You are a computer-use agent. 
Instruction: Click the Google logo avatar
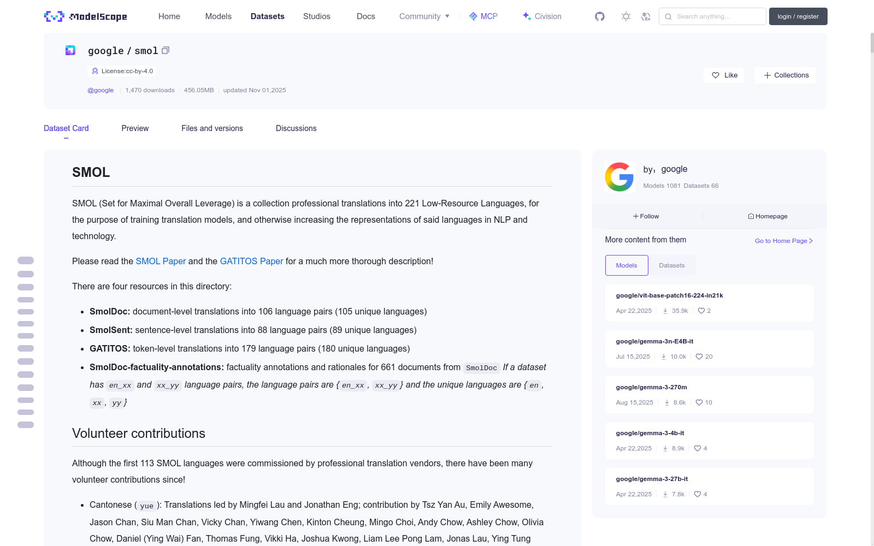[x=619, y=177]
